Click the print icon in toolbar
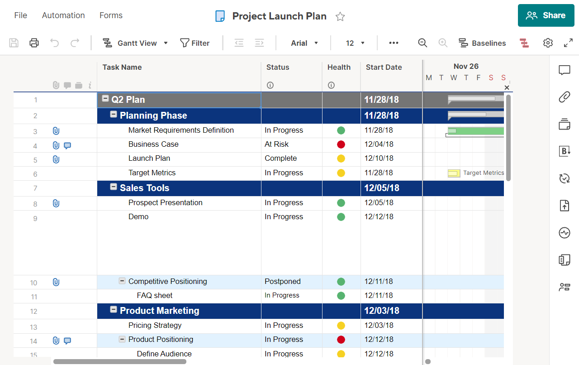Screen dimensions: 579x365 (34, 43)
